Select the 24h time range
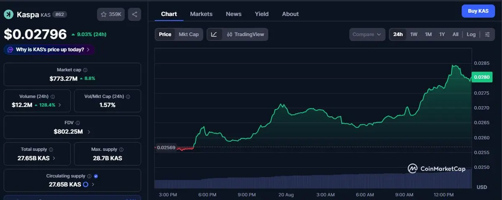 [398, 34]
